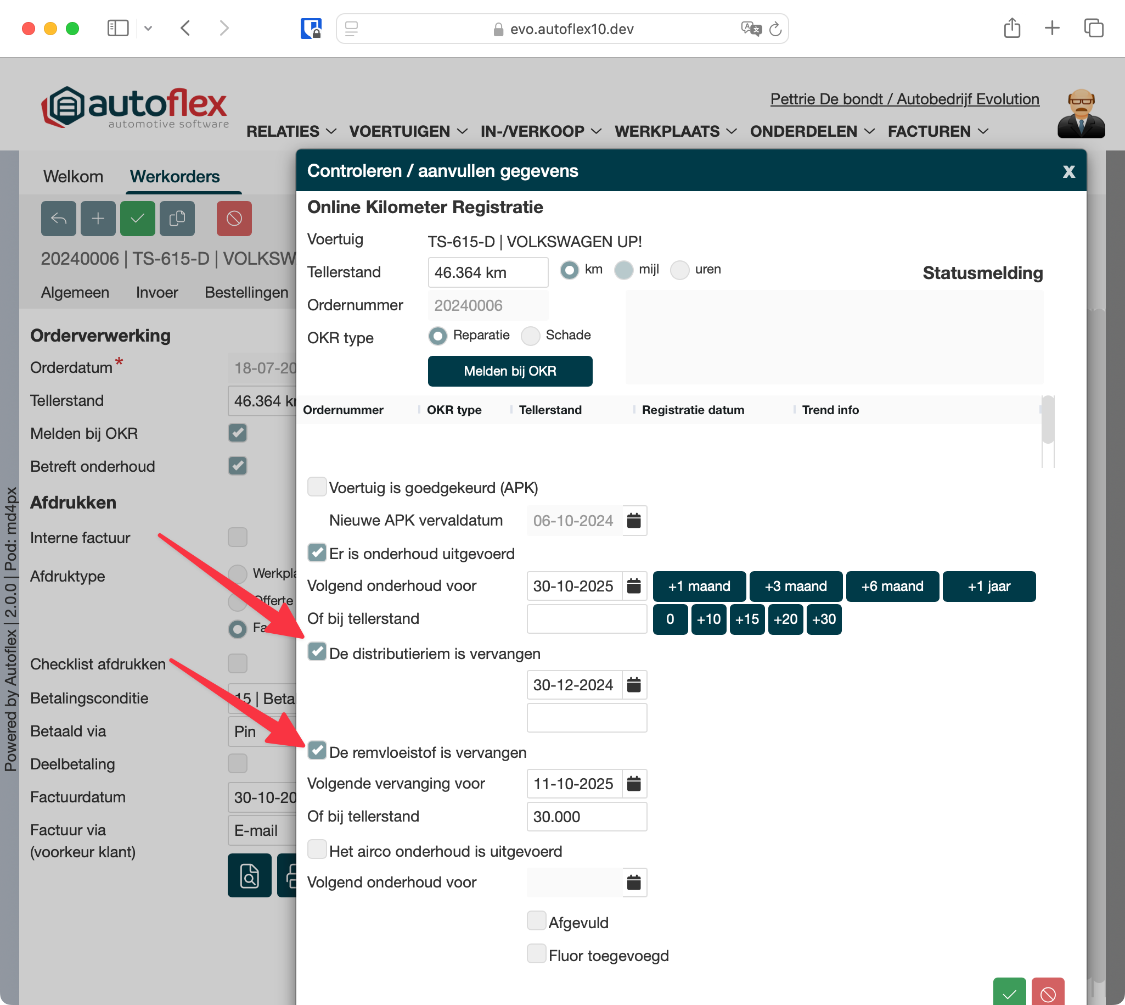Open calendar picker for distributieriem date
Image resolution: width=1125 pixels, height=1005 pixels.
634,685
